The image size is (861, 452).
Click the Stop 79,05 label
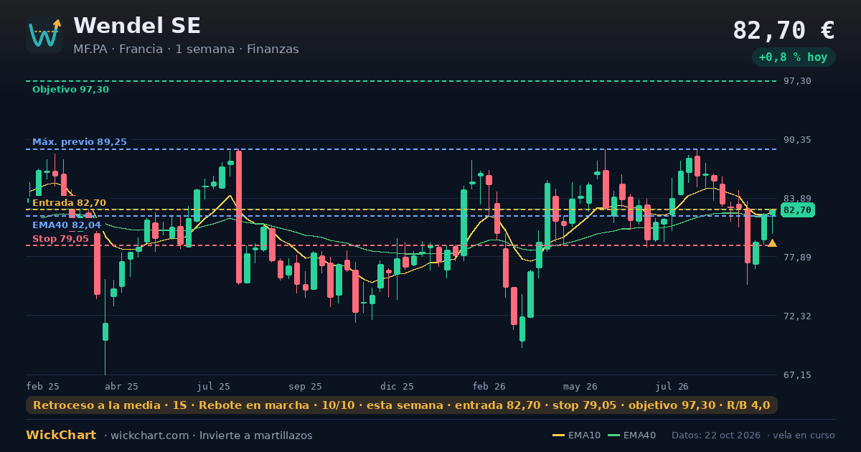[x=60, y=239]
